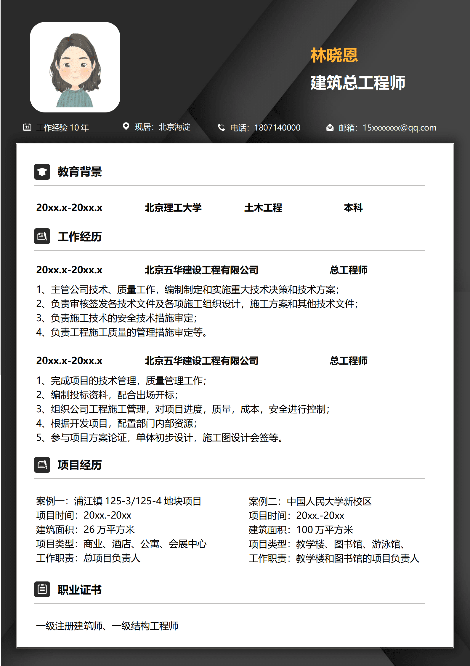Viewport: 470px width, 666px height.
Task: Click the calendar icon beside work experience
Action: (x=27, y=127)
